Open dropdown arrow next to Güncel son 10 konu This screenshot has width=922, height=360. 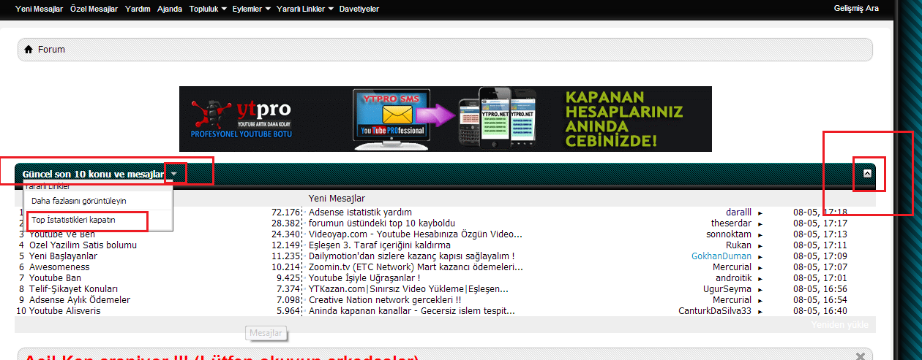click(x=173, y=175)
